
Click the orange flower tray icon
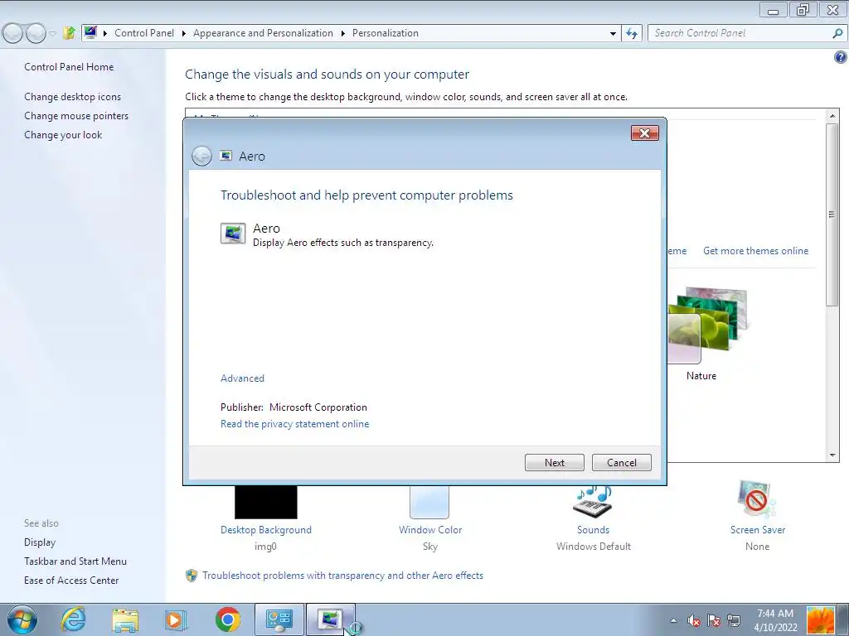point(820,620)
